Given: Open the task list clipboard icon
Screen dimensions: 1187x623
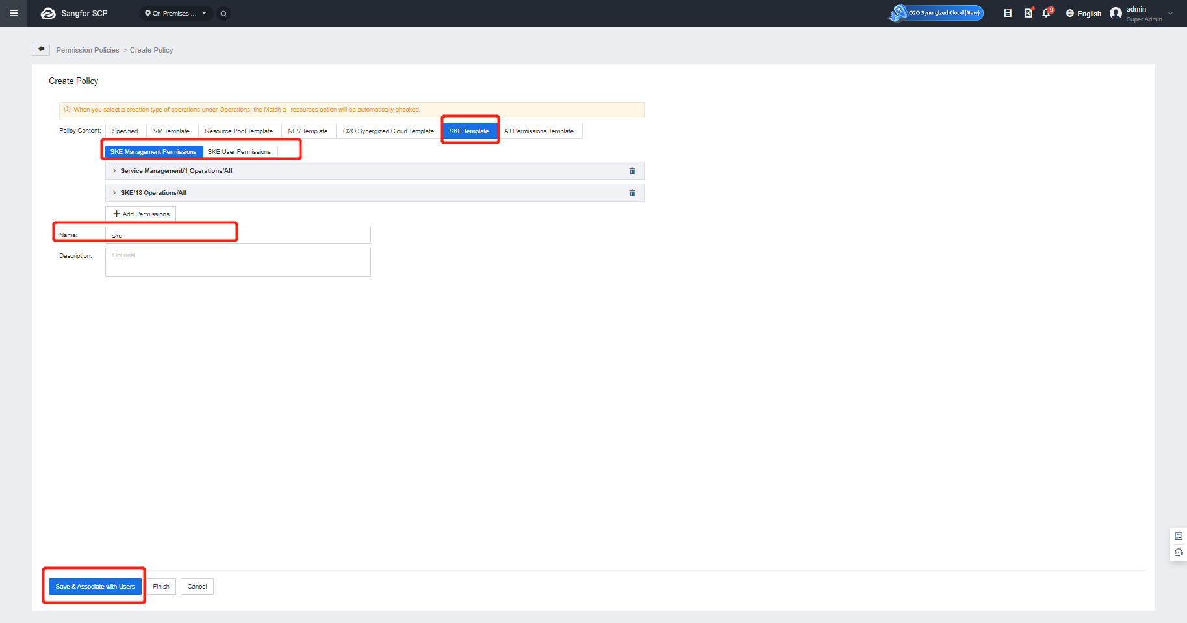Looking at the screenshot, I should (1008, 13).
